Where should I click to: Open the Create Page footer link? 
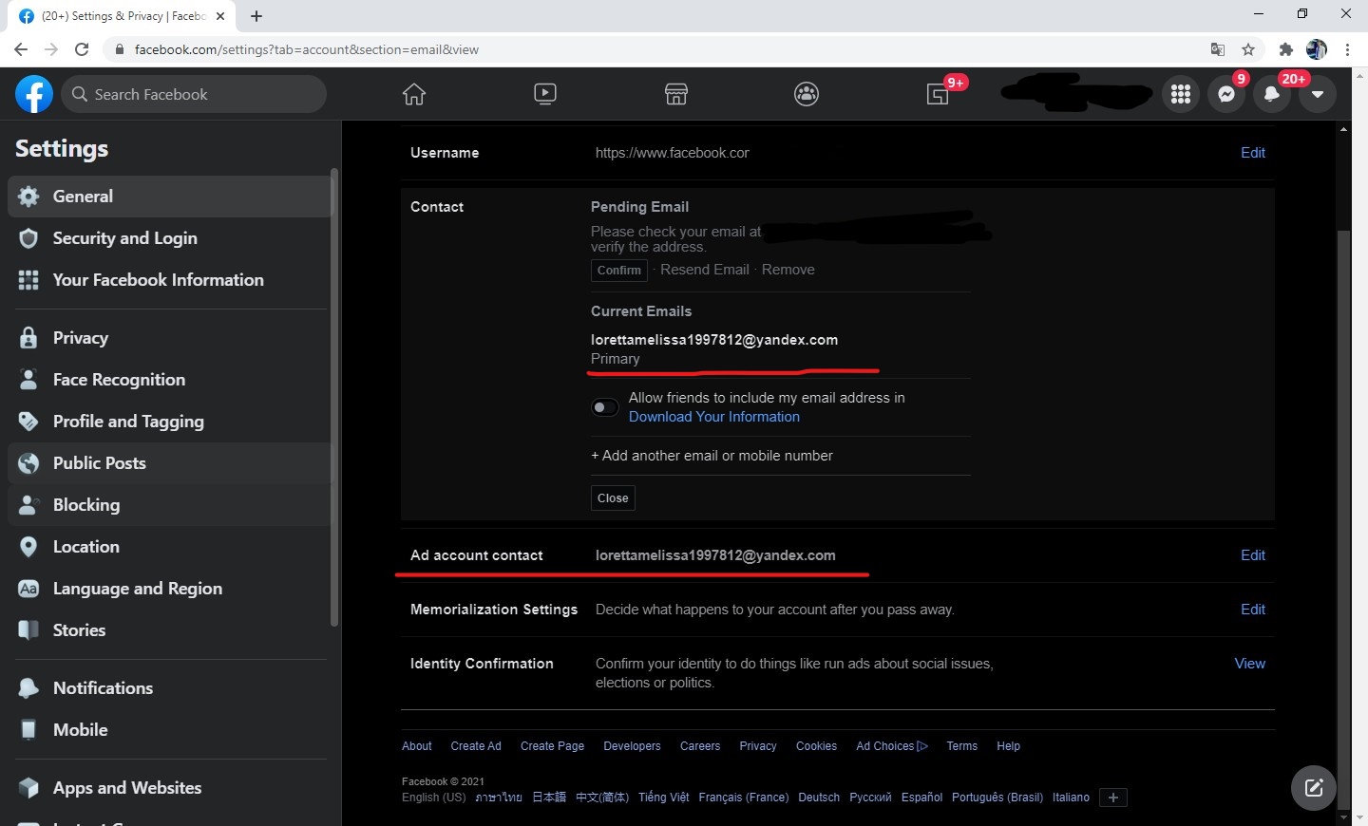point(552,746)
